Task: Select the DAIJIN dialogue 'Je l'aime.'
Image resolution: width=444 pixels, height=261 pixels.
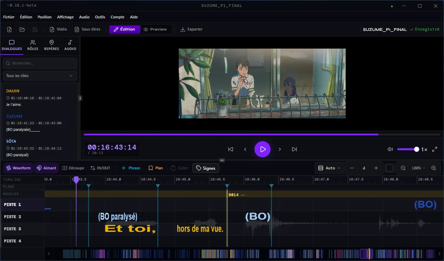Action: [x=40, y=98]
